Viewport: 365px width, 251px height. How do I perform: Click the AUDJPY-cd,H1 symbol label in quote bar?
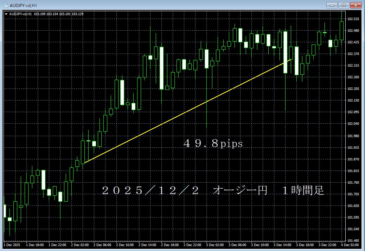pyautogui.click(x=21, y=13)
